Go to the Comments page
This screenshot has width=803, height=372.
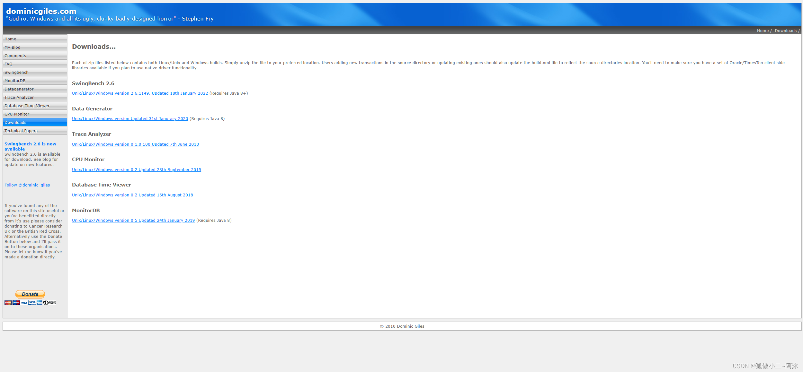pos(15,56)
